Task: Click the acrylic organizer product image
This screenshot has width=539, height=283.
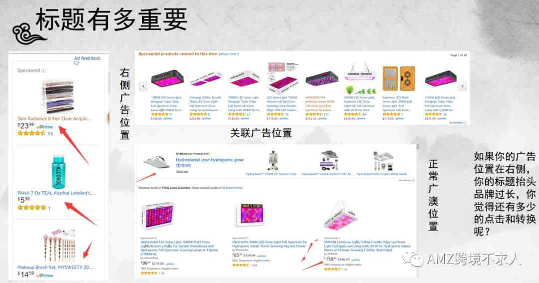Action: 57,97
